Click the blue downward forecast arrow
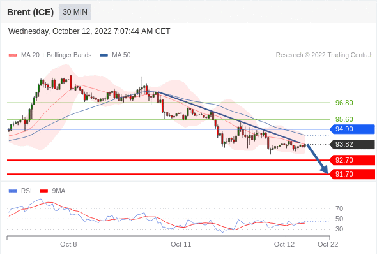The height and width of the screenshot is (255, 377). click(318, 159)
